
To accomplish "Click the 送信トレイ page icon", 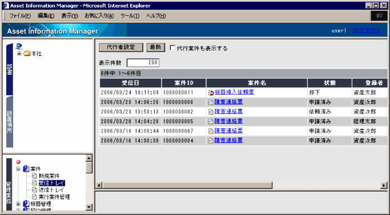I will point(35,190).
